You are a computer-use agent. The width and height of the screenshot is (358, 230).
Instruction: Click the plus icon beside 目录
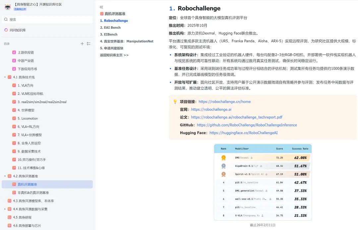tap(82, 44)
